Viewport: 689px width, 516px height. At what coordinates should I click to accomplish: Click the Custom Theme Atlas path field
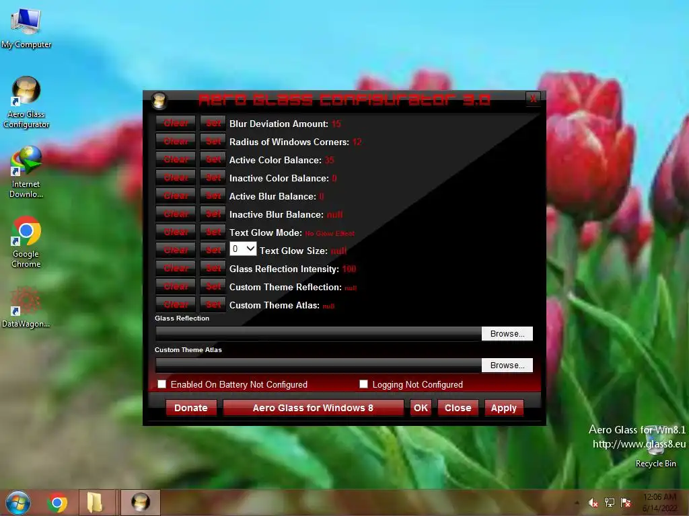point(318,365)
